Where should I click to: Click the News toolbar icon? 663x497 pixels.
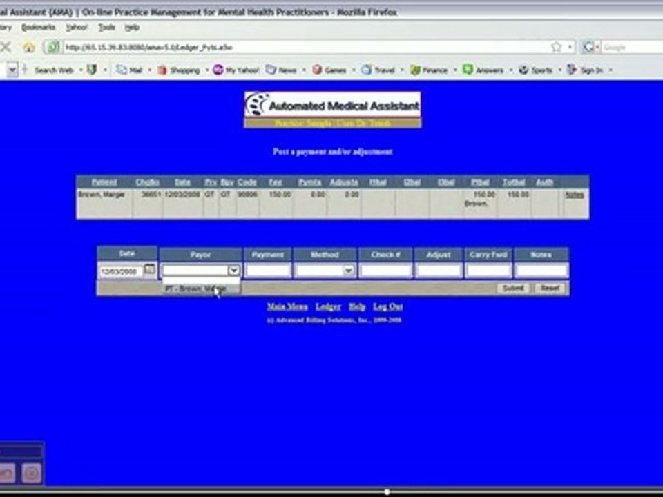pos(271,70)
